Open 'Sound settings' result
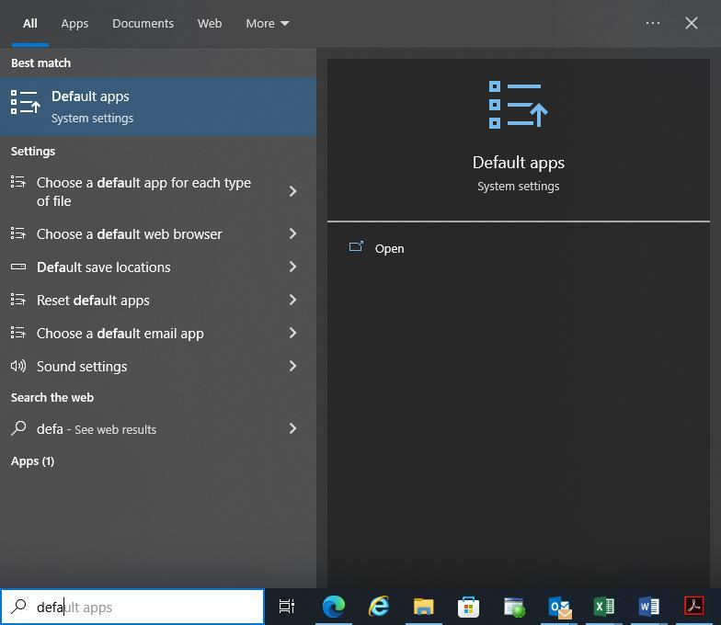The width and height of the screenshot is (721, 625). (158, 366)
